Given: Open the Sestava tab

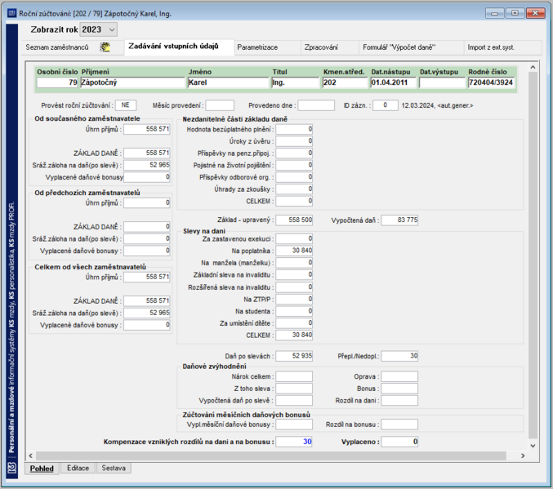Looking at the screenshot, I should tap(114, 468).
